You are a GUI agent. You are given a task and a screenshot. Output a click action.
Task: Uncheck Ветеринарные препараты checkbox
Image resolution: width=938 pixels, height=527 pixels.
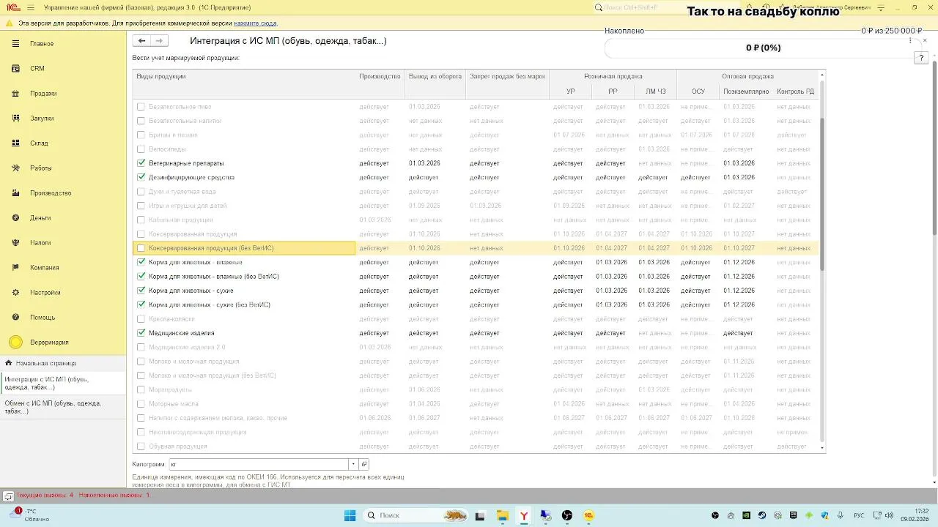pos(141,163)
